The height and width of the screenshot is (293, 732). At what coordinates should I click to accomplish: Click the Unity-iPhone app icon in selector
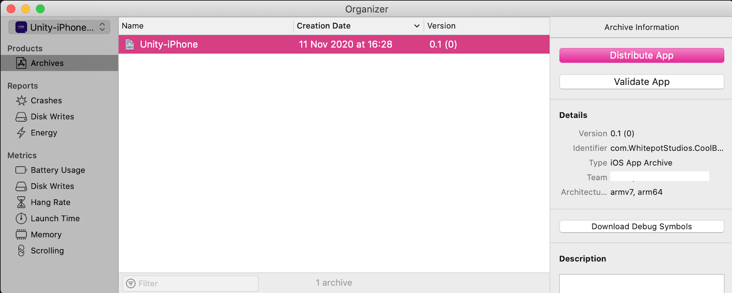pos(21,27)
